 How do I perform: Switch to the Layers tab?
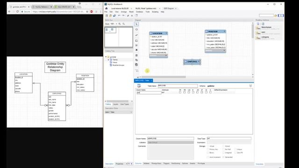pyautogui.click(x=115, y=105)
